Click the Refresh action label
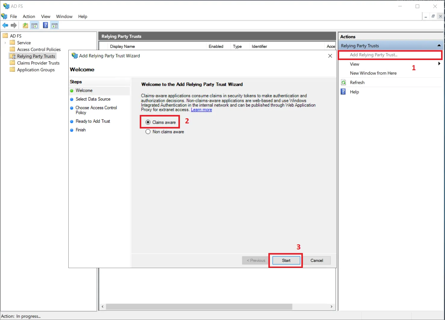 (x=357, y=83)
